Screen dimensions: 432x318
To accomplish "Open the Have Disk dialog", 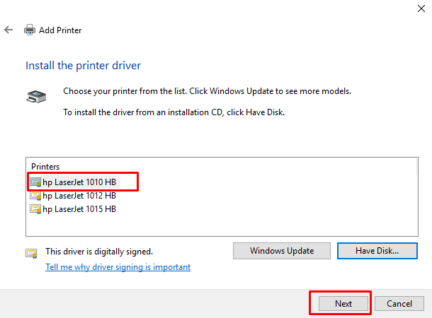I will (x=377, y=251).
